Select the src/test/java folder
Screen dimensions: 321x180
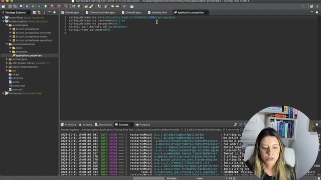pyautogui.click(x=18, y=59)
